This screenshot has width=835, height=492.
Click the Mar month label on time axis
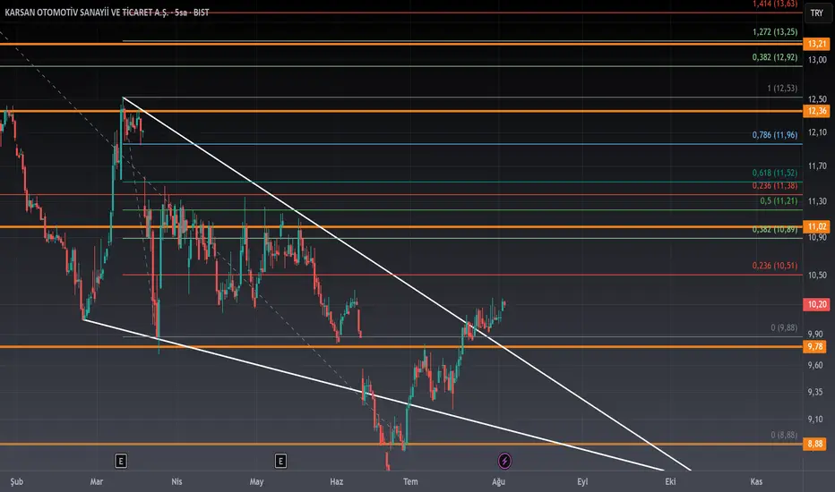click(x=97, y=482)
